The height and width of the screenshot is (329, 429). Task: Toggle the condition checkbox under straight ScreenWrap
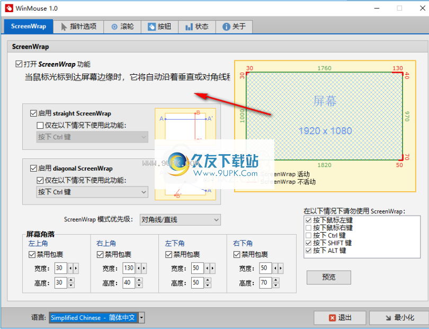point(40,126)
